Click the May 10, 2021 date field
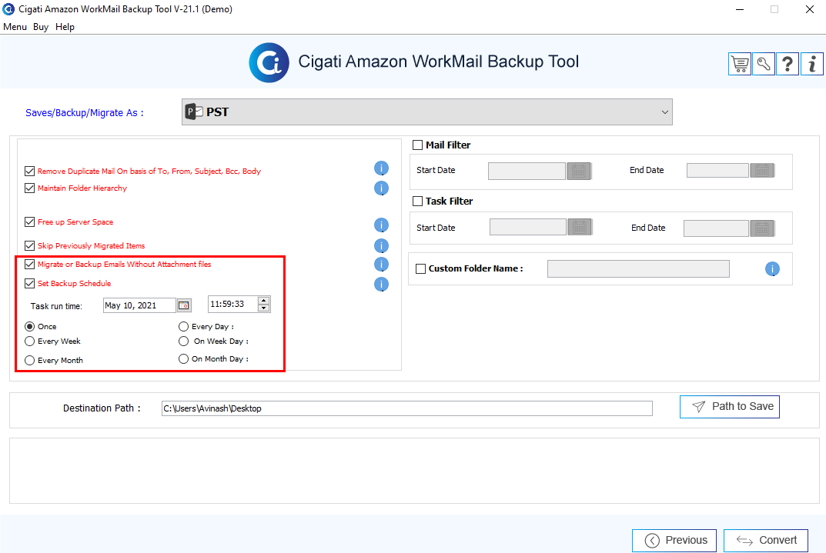 point(139,305)
